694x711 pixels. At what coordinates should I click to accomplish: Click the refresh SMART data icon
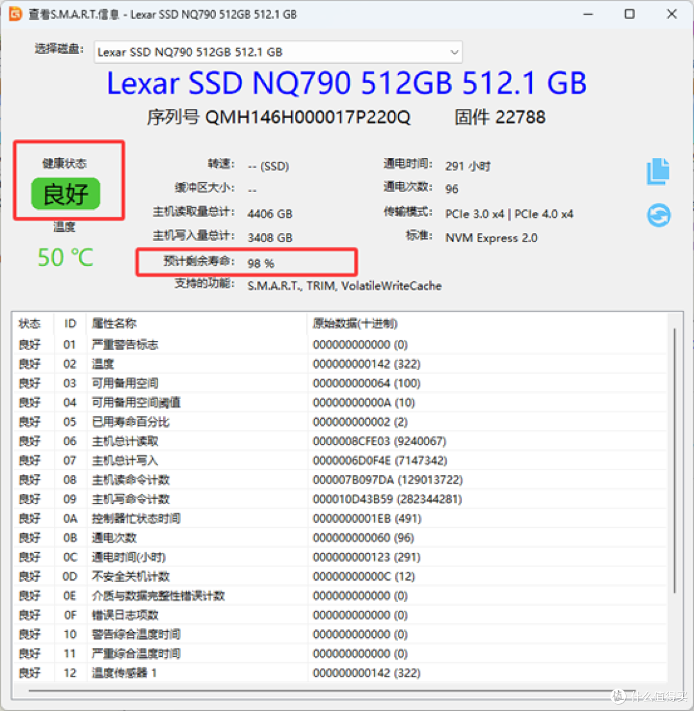(659, 215)
